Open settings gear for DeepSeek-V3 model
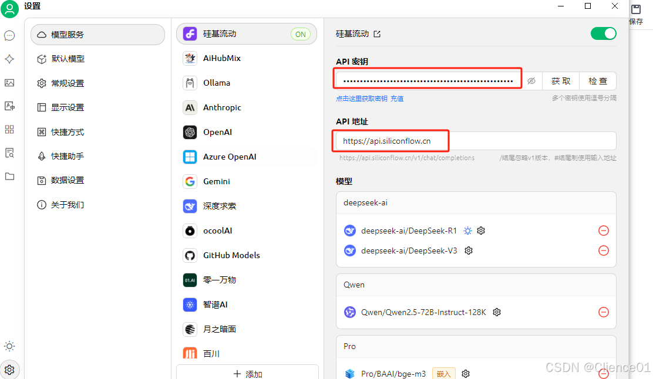 tap(469, 251)
